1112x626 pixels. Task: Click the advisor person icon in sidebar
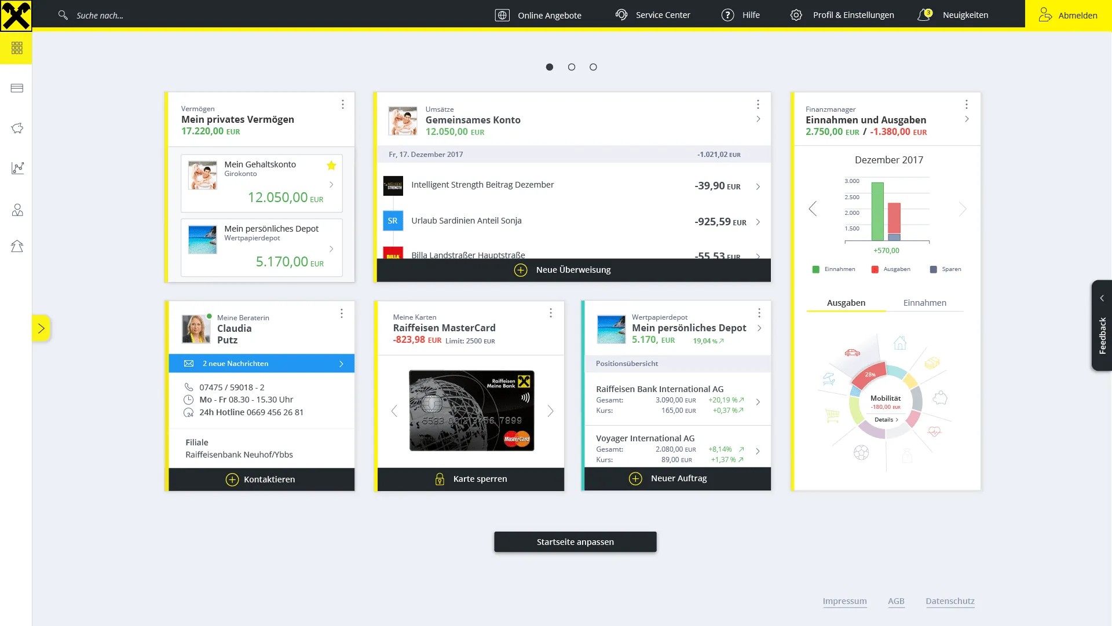17,210
